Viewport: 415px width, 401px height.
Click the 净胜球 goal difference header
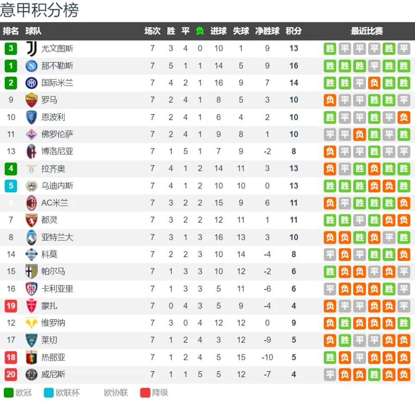click(267, 31)
